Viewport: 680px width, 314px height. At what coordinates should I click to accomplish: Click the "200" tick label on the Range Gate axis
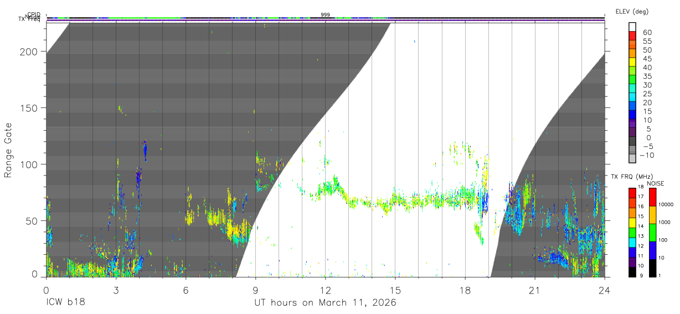pyautogui.click(x=30, y=52)
